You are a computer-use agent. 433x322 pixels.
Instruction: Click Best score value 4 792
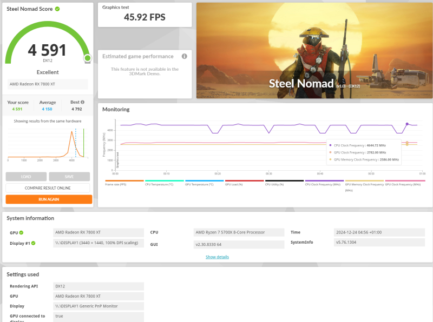point(77,109)
